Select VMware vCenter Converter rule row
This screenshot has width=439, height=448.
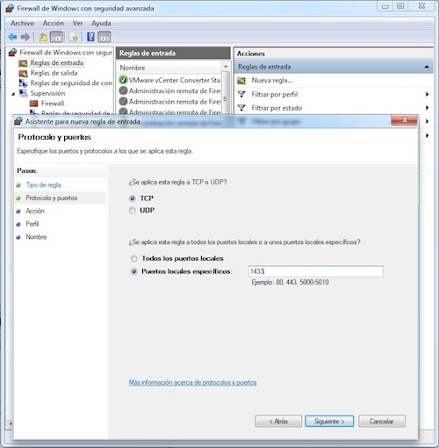(169, 80)
